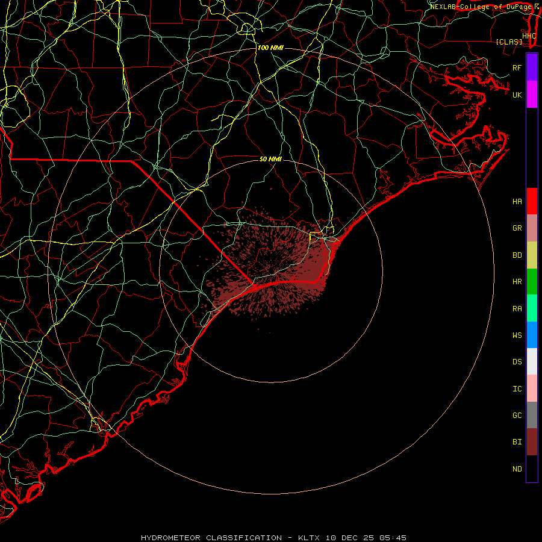Click the 50 NMI range ring label

270,159
